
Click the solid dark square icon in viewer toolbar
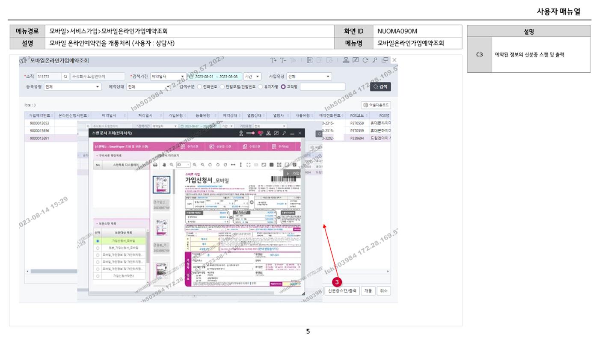coord(272,164)
